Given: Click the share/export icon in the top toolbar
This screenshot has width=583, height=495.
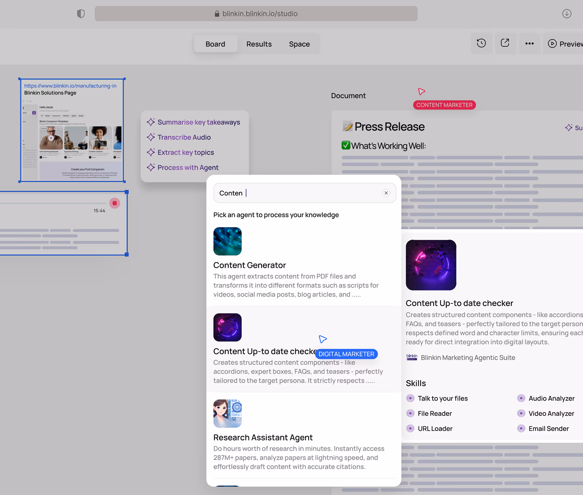Looking at the screenshot, I should [505, 43].
